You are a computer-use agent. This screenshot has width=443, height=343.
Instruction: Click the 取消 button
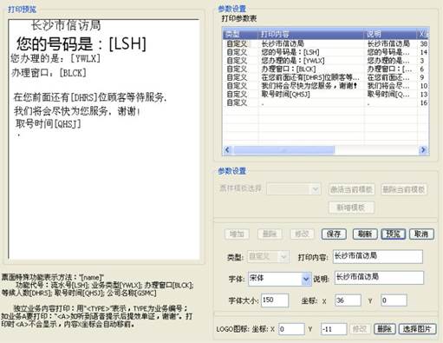[421, 234]
